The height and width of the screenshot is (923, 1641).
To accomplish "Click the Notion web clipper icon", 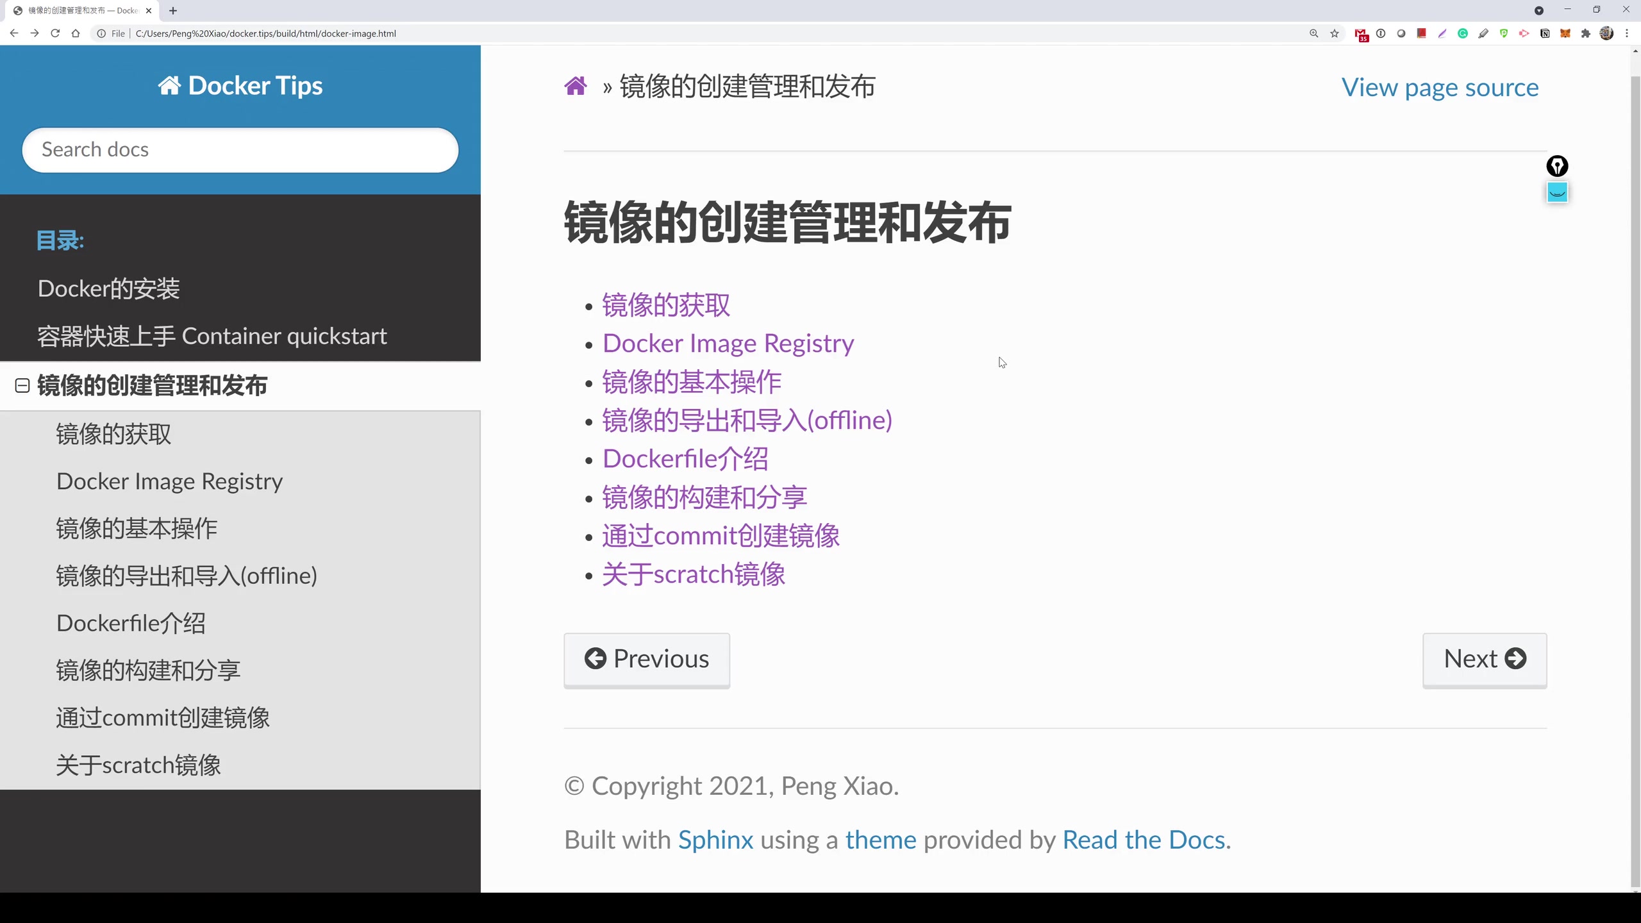I will click(x=1545, y=34).
